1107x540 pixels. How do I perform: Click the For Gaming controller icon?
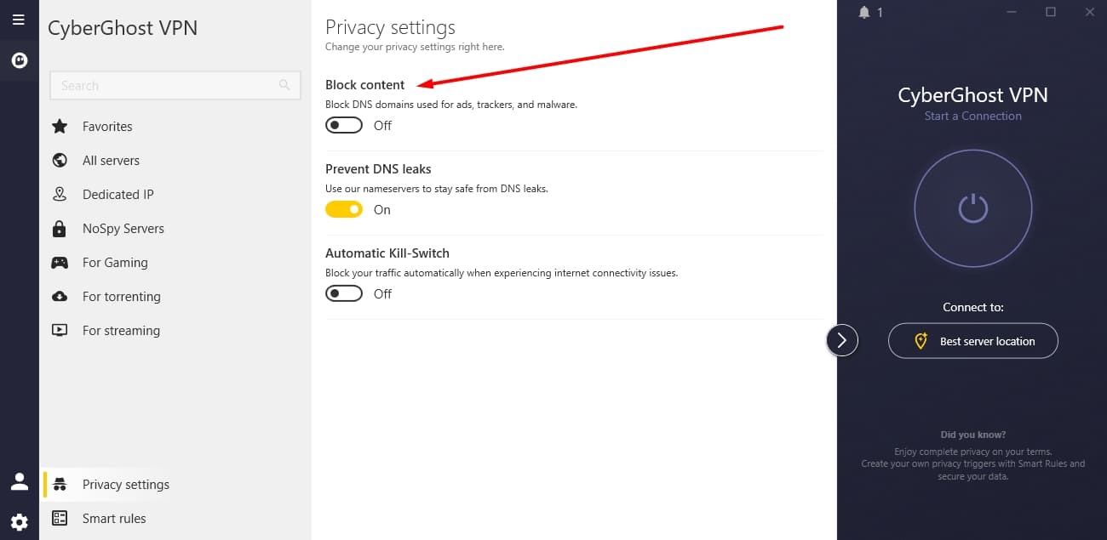tap(60, 263)
